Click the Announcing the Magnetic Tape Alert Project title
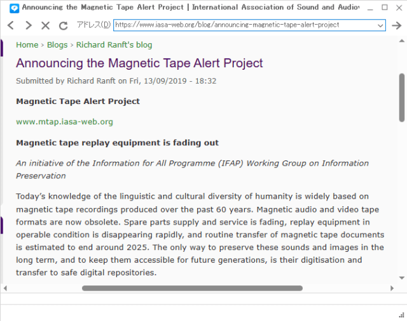The height and width of the screenshot is (321, 407). point(139,63)
